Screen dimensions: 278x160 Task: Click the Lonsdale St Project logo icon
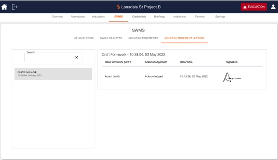[x=118, y=7]
